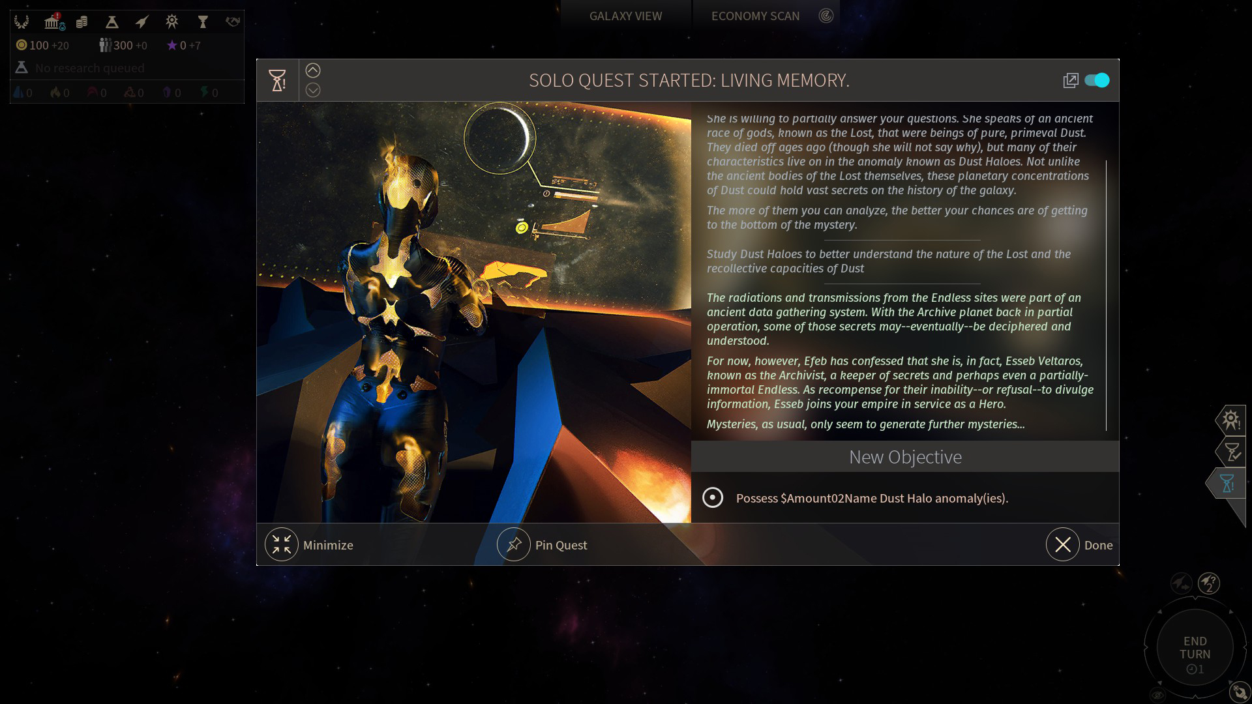Expand quest text with the down chevron
The width and height of the screenshot is (1252, 704).
click(x=313, y=91)
